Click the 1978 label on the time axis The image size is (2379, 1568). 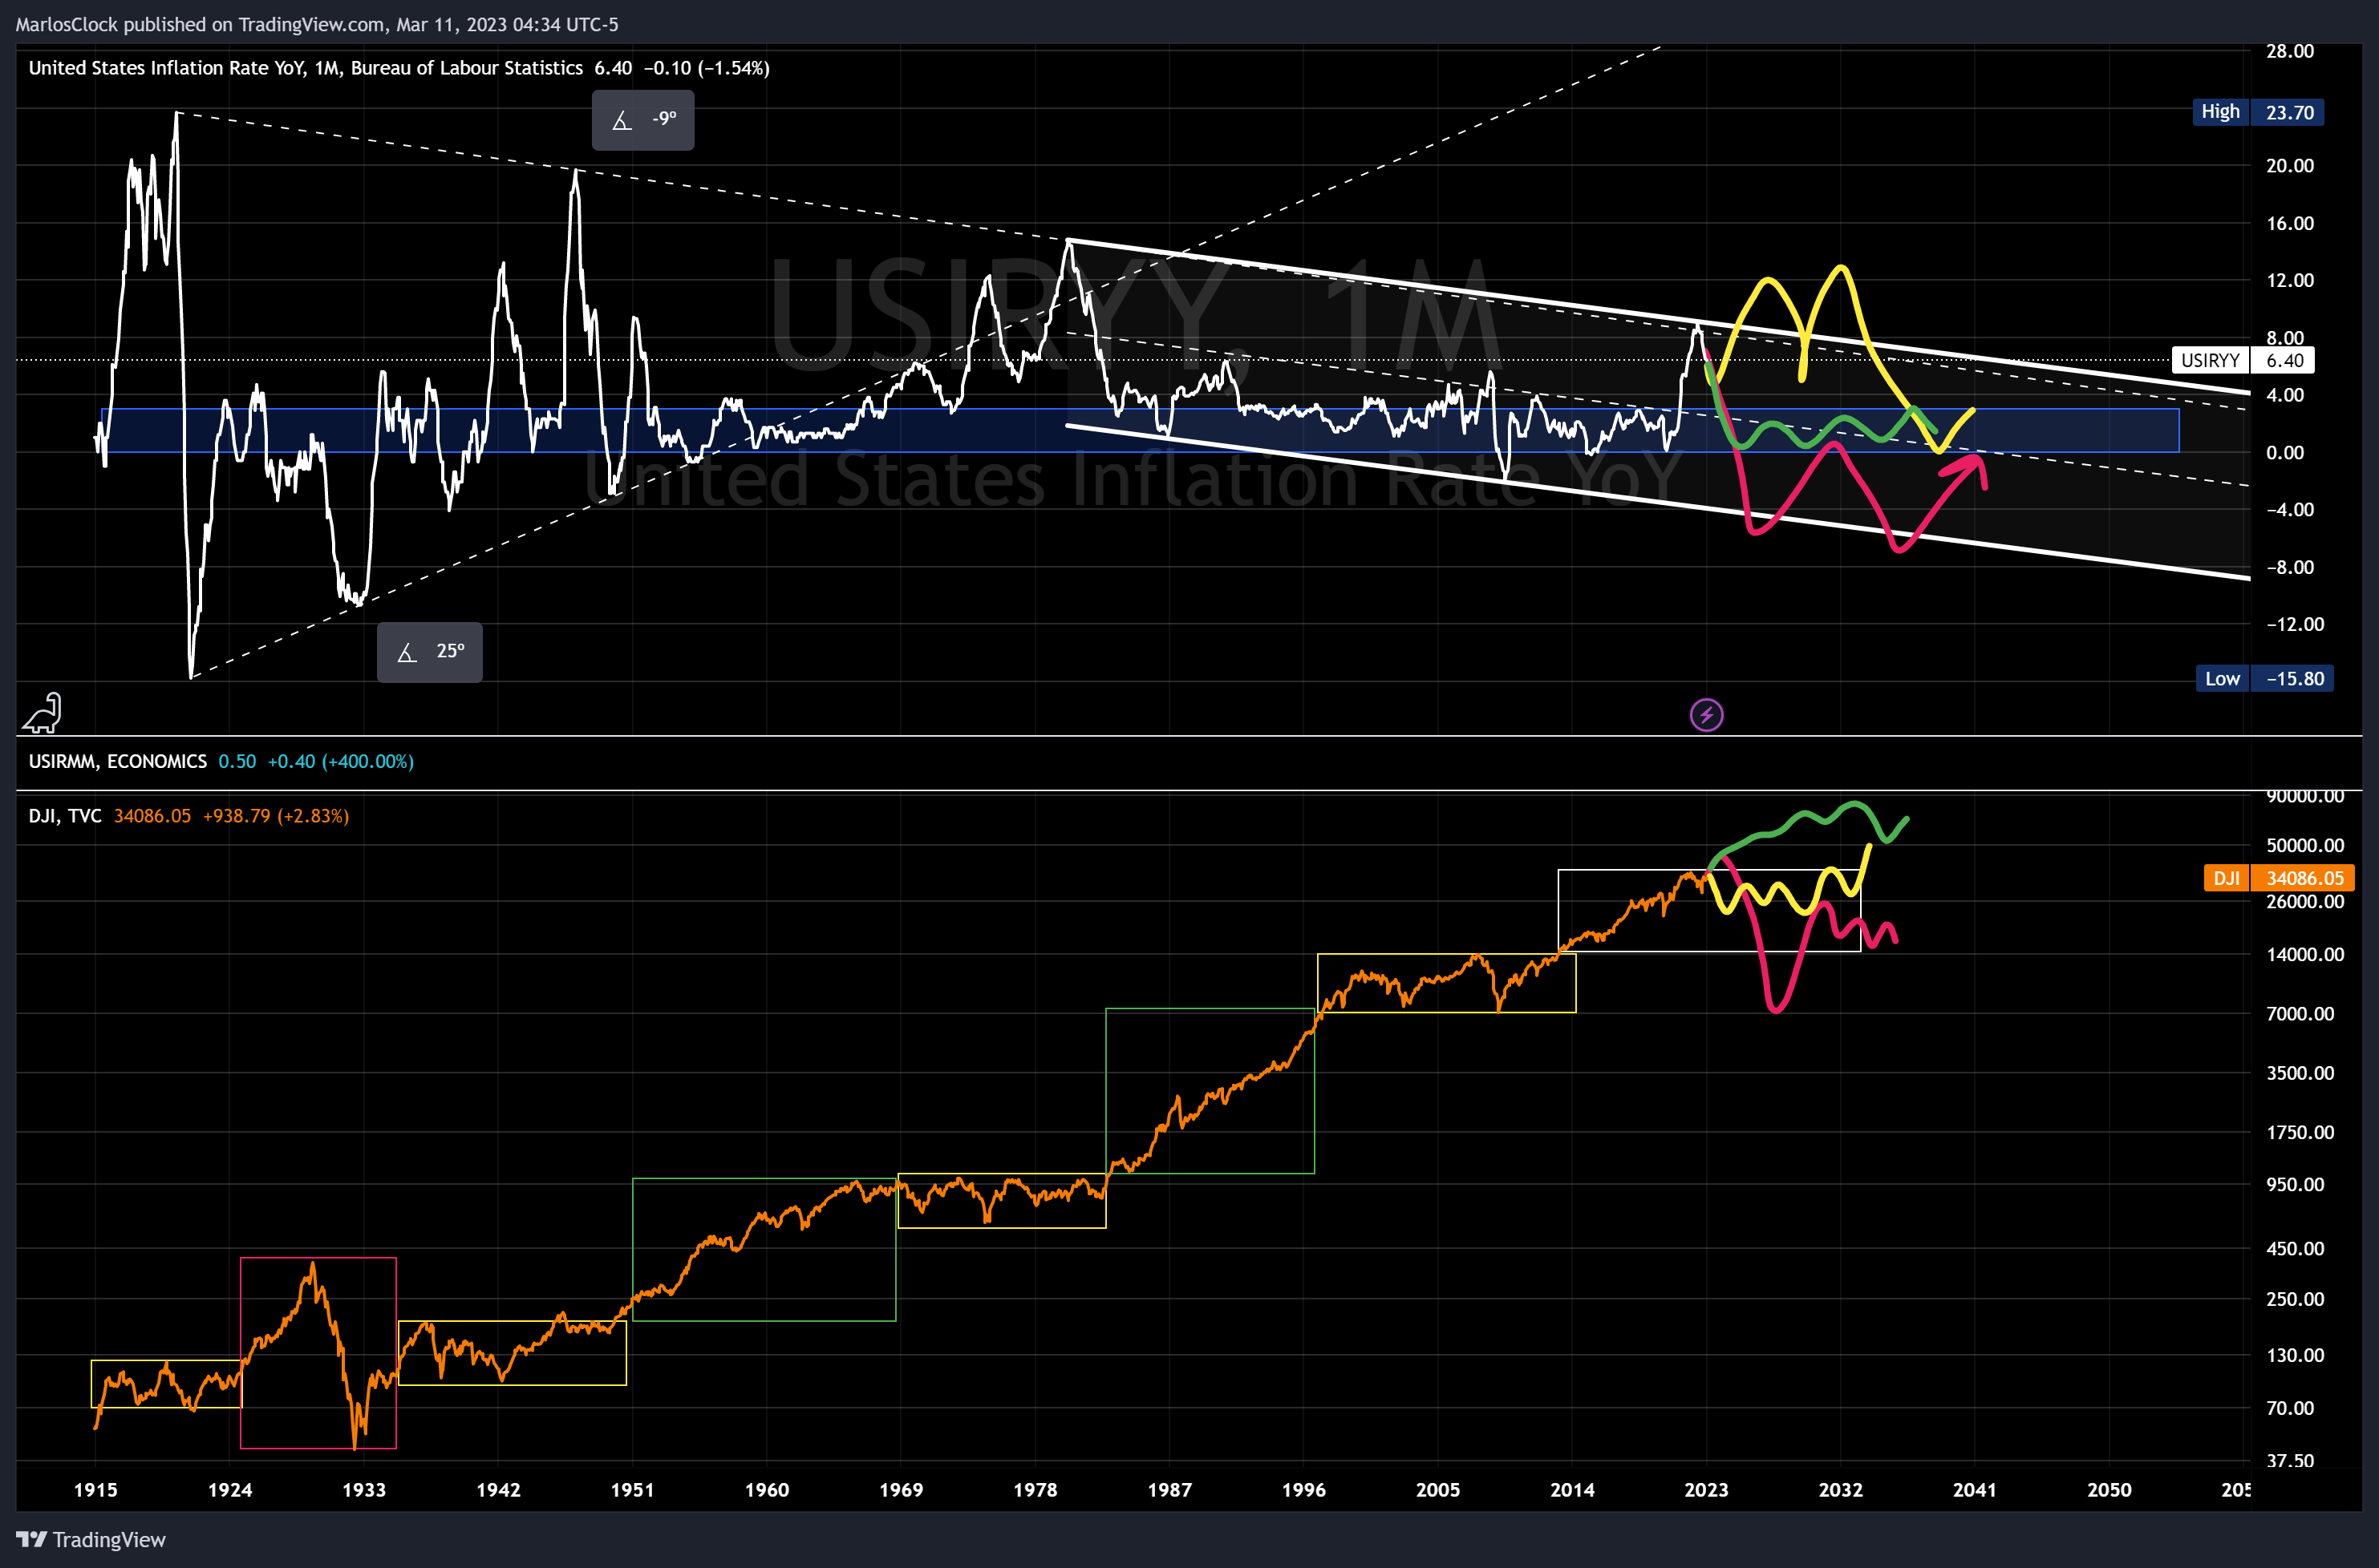coord(1035,1490)
